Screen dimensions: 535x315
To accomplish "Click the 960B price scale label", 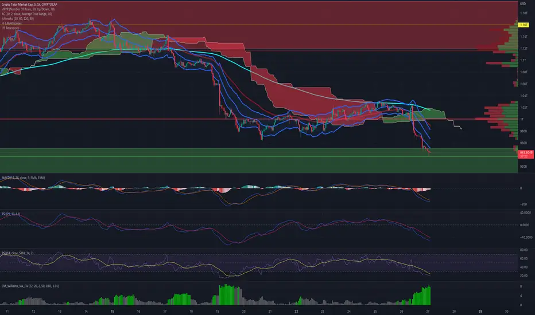I will coord(524,143).
